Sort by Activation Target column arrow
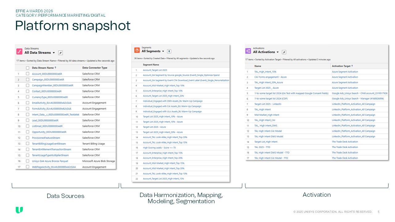Image resolution: width=395 pixels, height=222 pixels. tap(352, 66)
